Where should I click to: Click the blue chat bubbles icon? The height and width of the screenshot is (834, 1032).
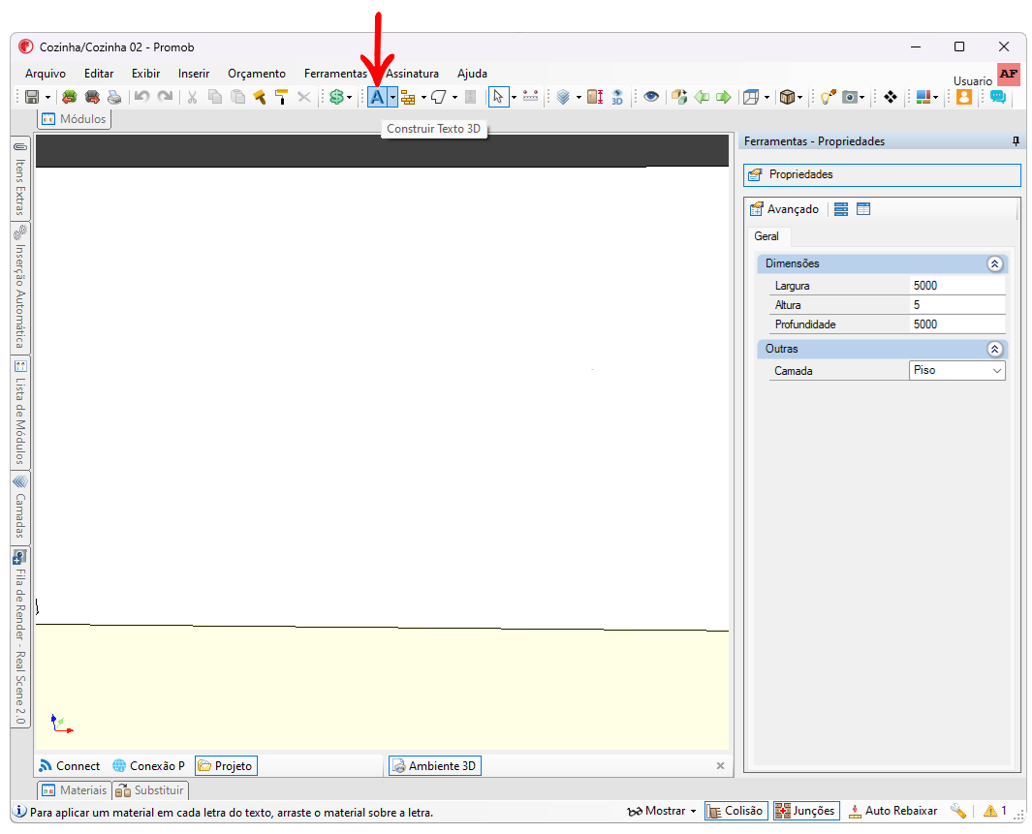tap(998, 97)
